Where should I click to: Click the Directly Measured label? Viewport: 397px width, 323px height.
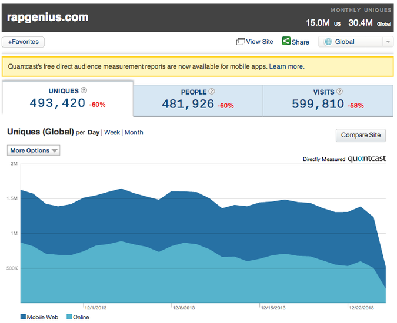[x=324, y=159]
